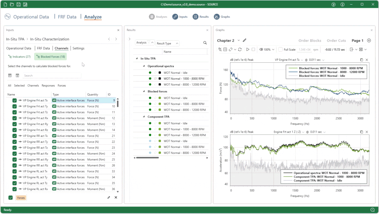Click the play button in Graphs toolbar
The image size is (379, 214).
[248, 49]
